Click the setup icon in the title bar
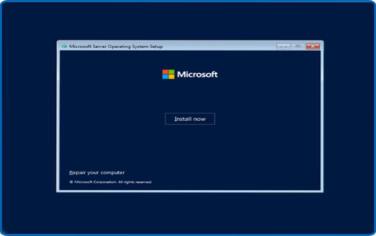This screenshot has width=376, height=236. [x=64, y=46]
